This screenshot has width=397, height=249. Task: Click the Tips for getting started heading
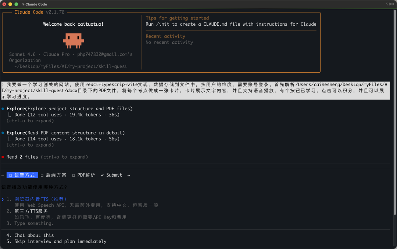pyautogui.click(x=177, y=18)
